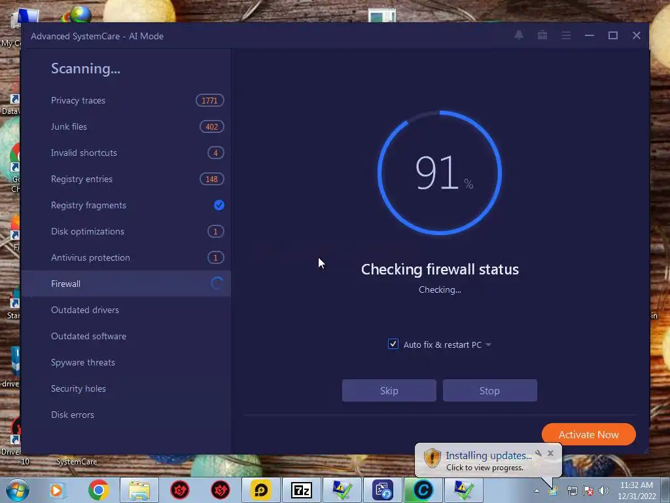
Task: Select Invalid shortcuts in scan list
Action: (x=126, y=153)
